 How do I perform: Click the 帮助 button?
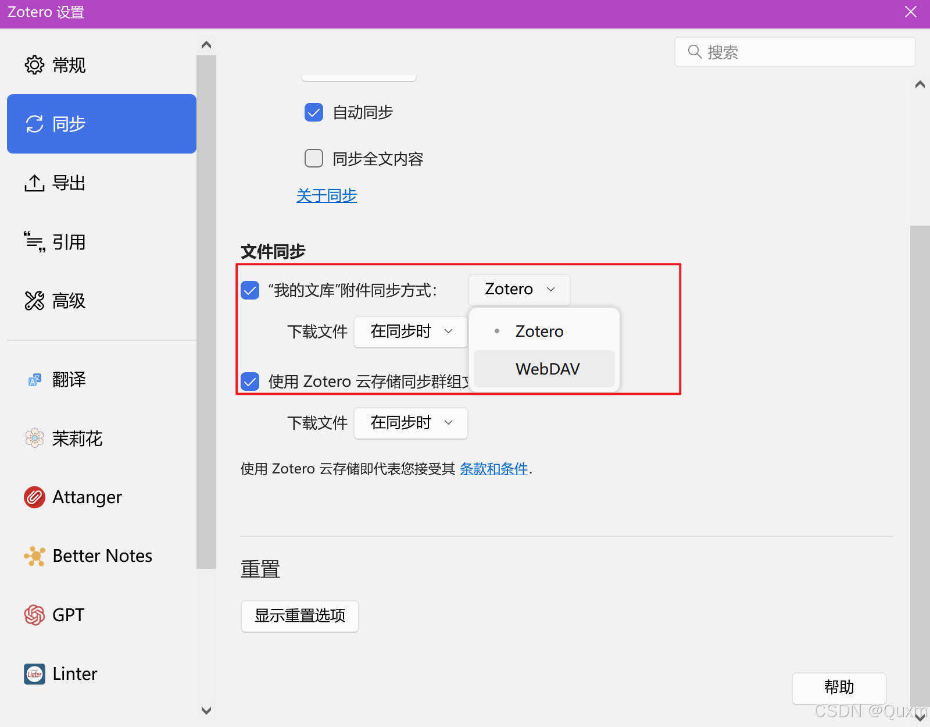[839, 688]
